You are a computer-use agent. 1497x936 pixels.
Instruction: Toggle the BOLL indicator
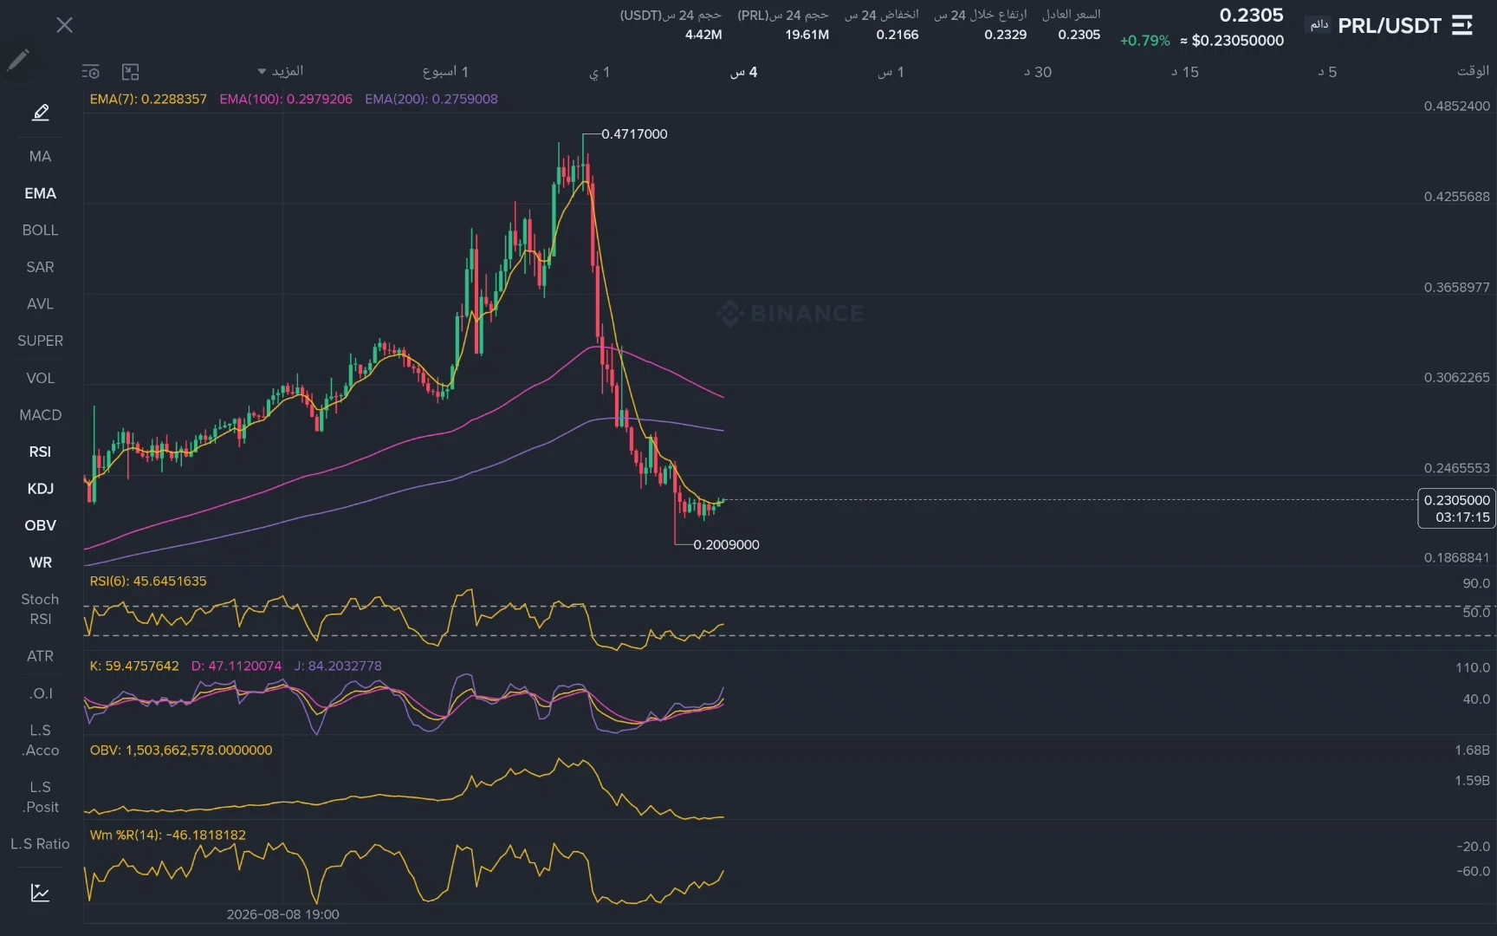pos(41,230)
